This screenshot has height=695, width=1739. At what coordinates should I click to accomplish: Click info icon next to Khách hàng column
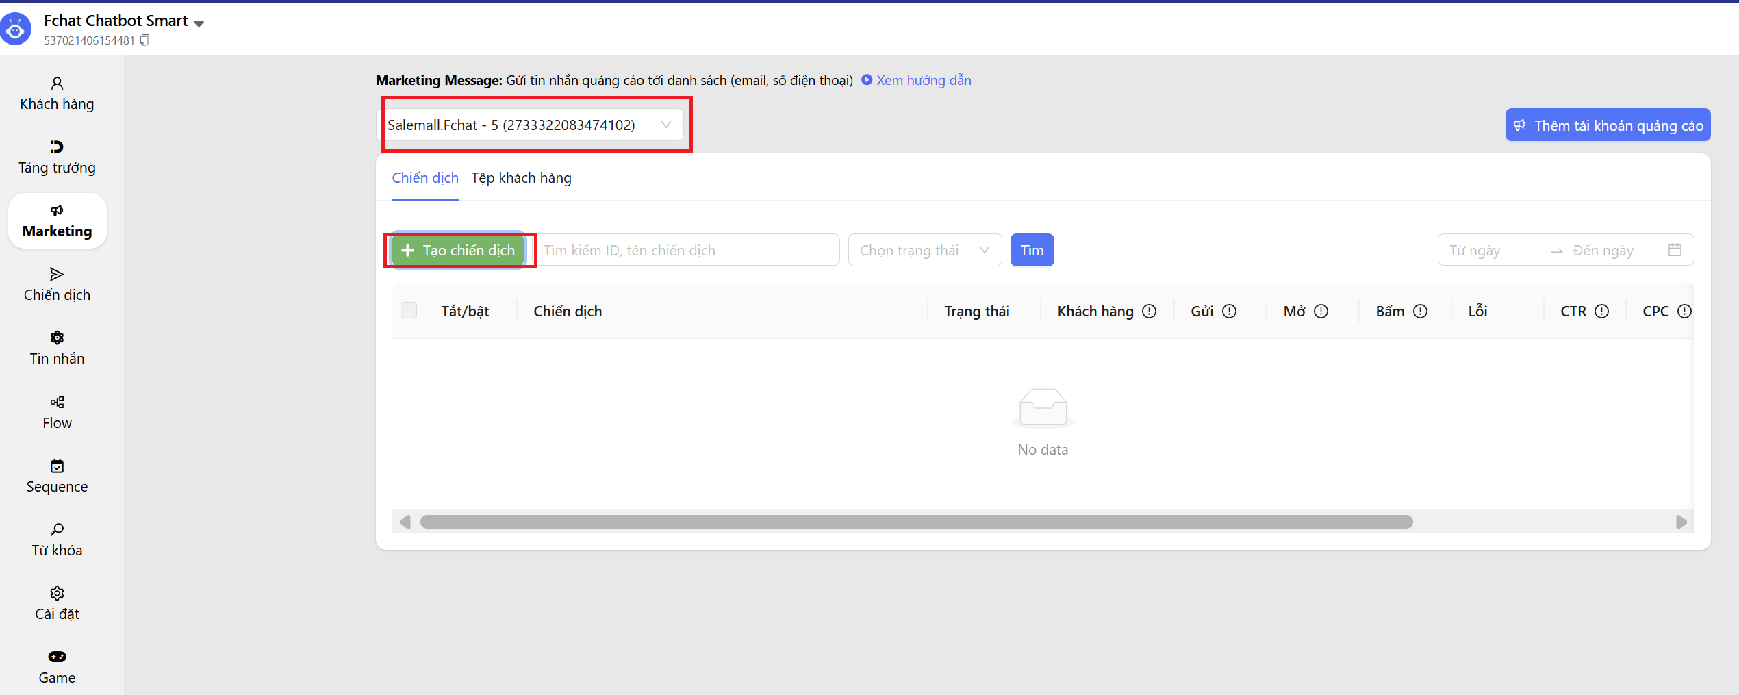[1150, 312]
